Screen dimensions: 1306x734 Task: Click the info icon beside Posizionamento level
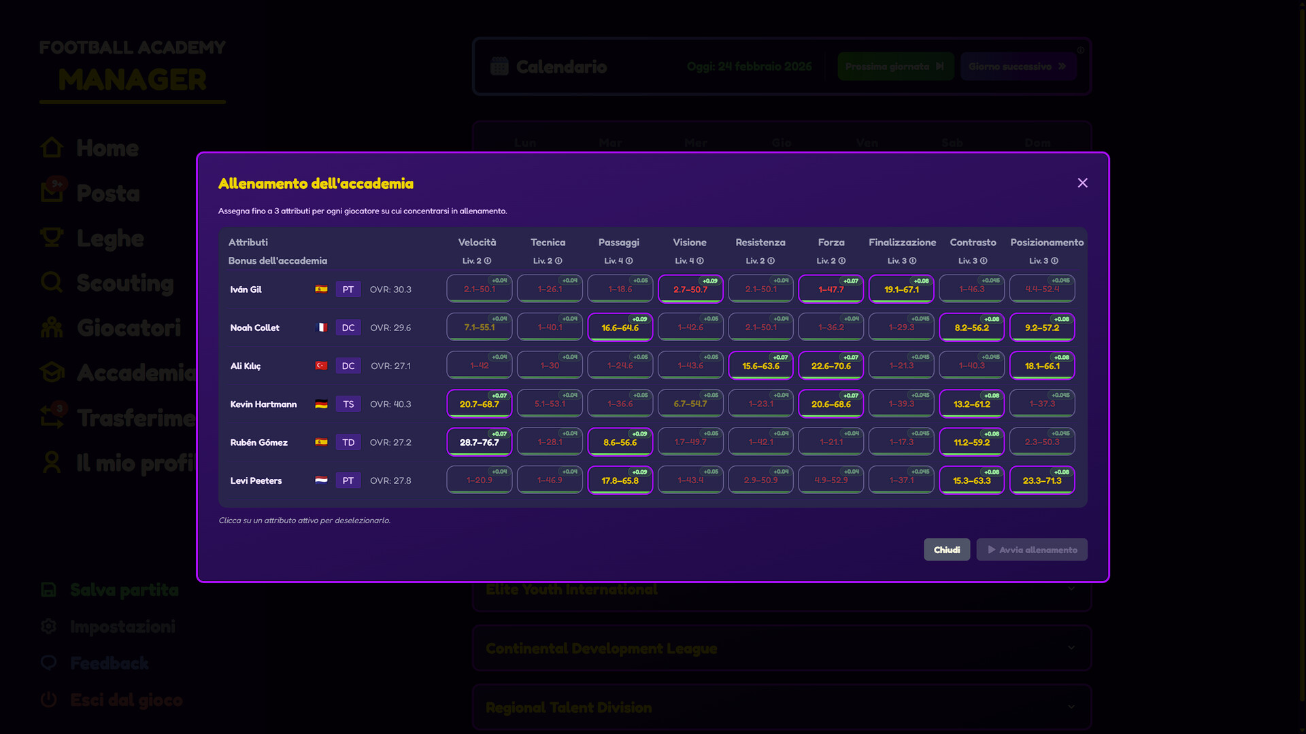1054,261
